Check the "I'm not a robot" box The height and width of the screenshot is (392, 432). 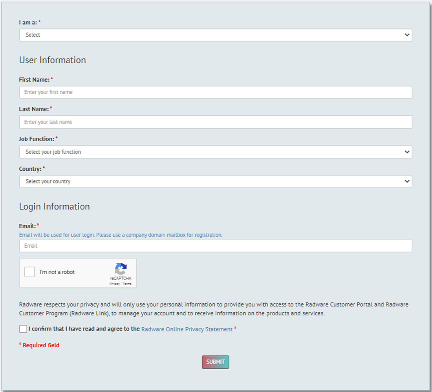pos(30,272)
